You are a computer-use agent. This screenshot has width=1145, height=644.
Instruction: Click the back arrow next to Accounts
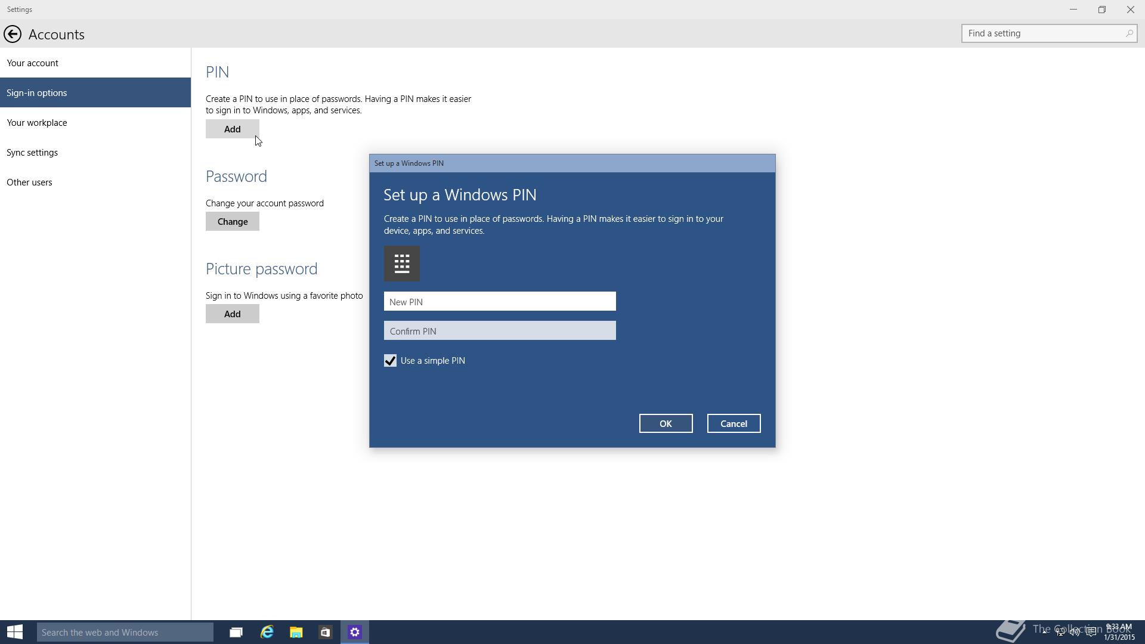point(13,34)
